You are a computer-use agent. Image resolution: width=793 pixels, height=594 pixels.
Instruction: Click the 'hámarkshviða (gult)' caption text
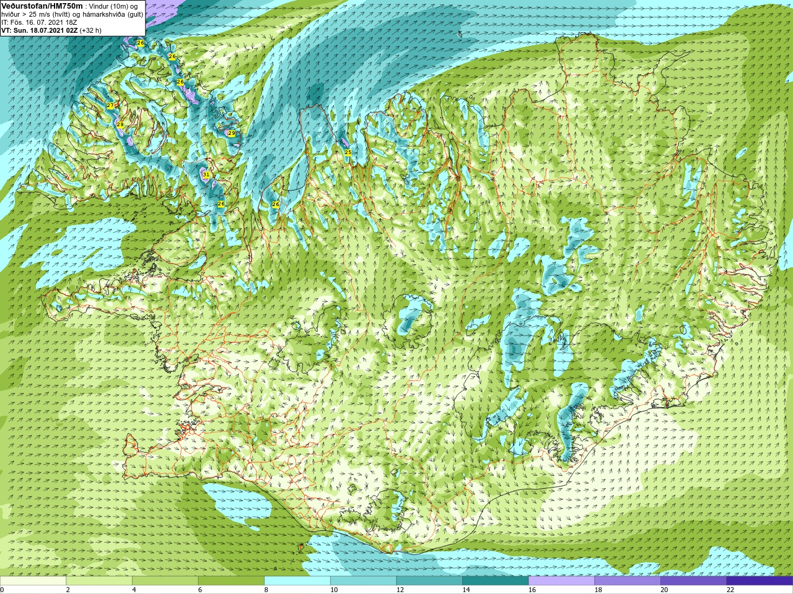[112, 14]
